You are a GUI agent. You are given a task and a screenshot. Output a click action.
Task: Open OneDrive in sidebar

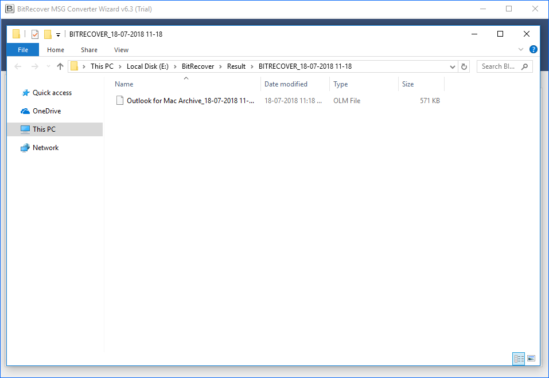[46, 111]
